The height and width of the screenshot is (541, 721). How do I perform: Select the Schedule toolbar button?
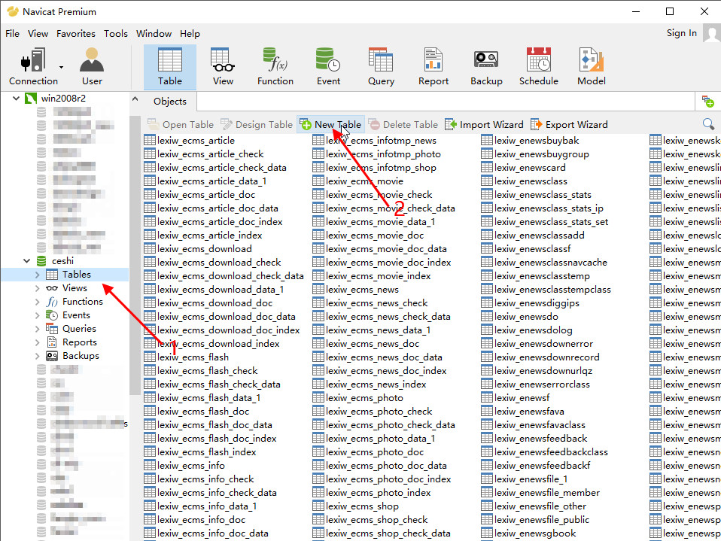tap(538, 67)
